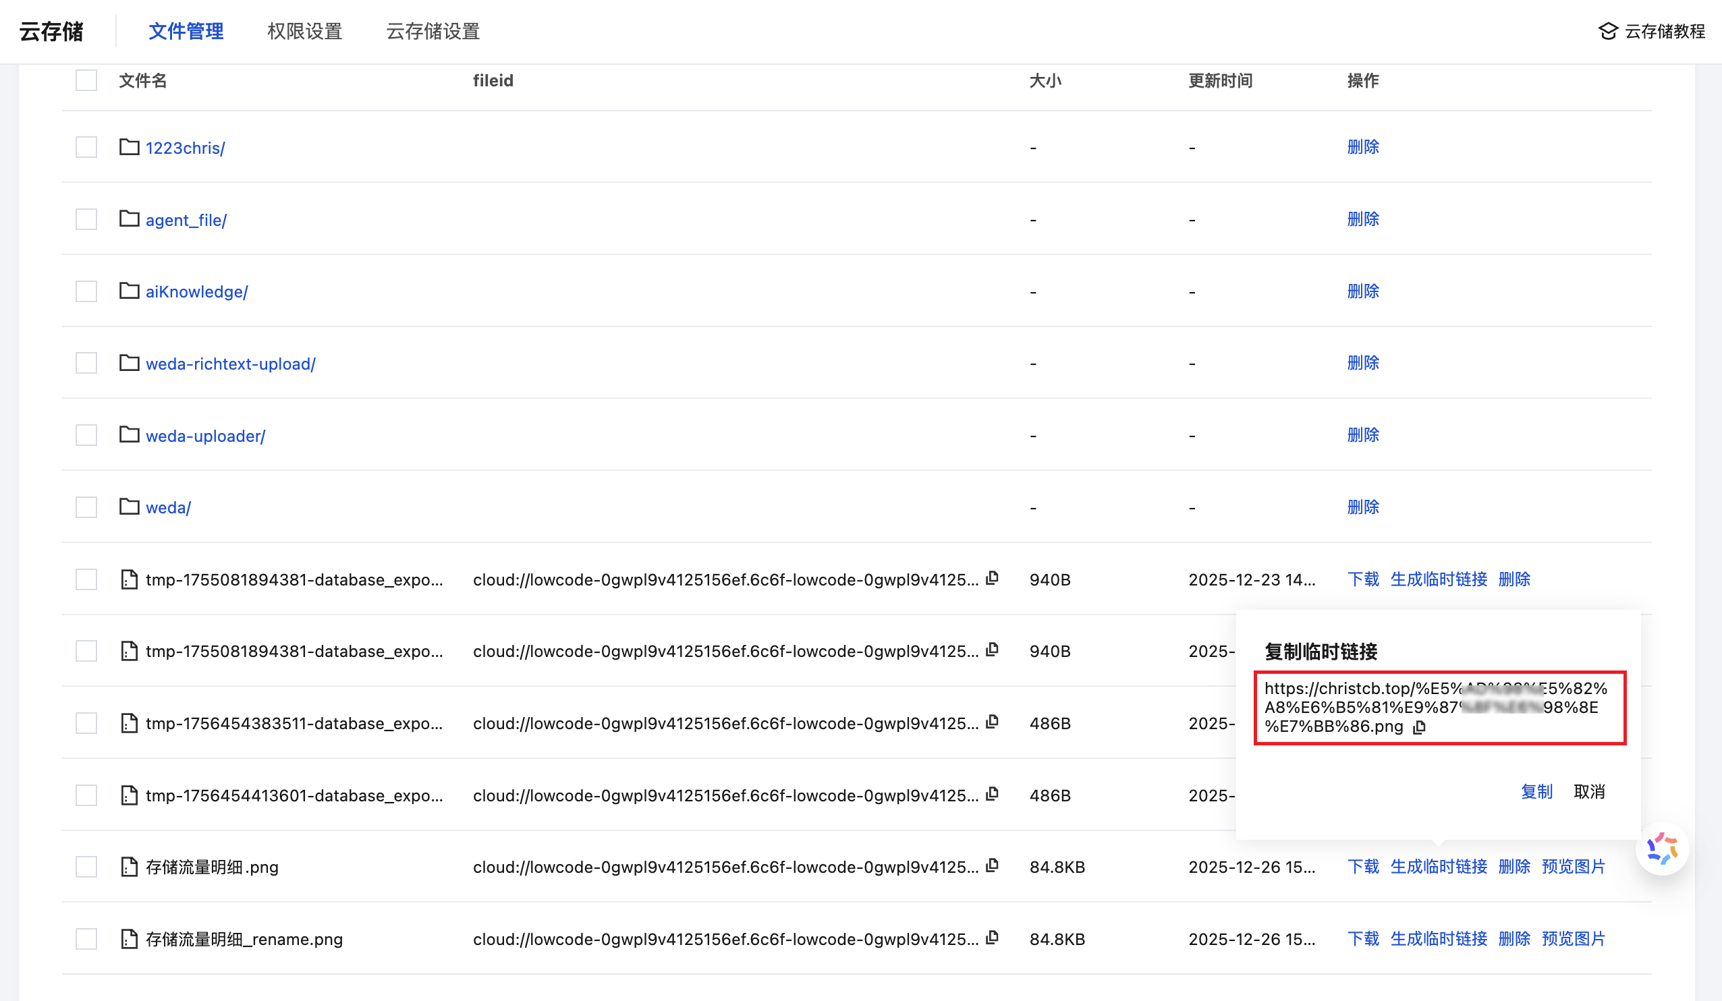The width and height of the screenshot is (1722, 1001).
Task: Click 取消 to dismiss link popup
Action: click(x=1589, y=791)
